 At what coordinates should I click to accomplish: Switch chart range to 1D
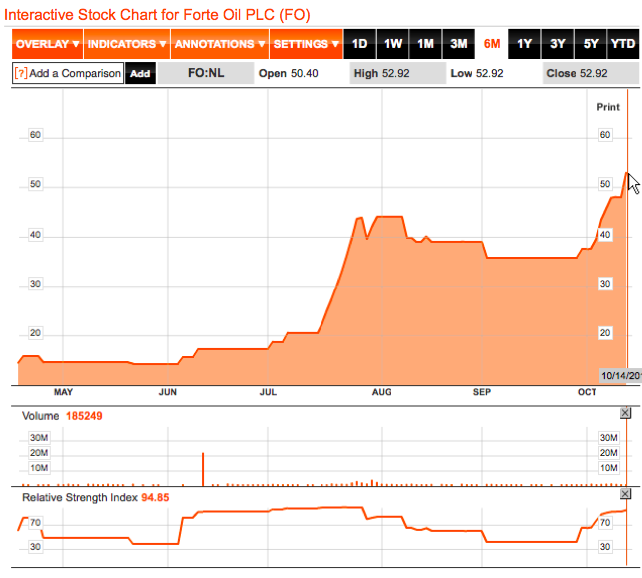(x=359, y=44)
